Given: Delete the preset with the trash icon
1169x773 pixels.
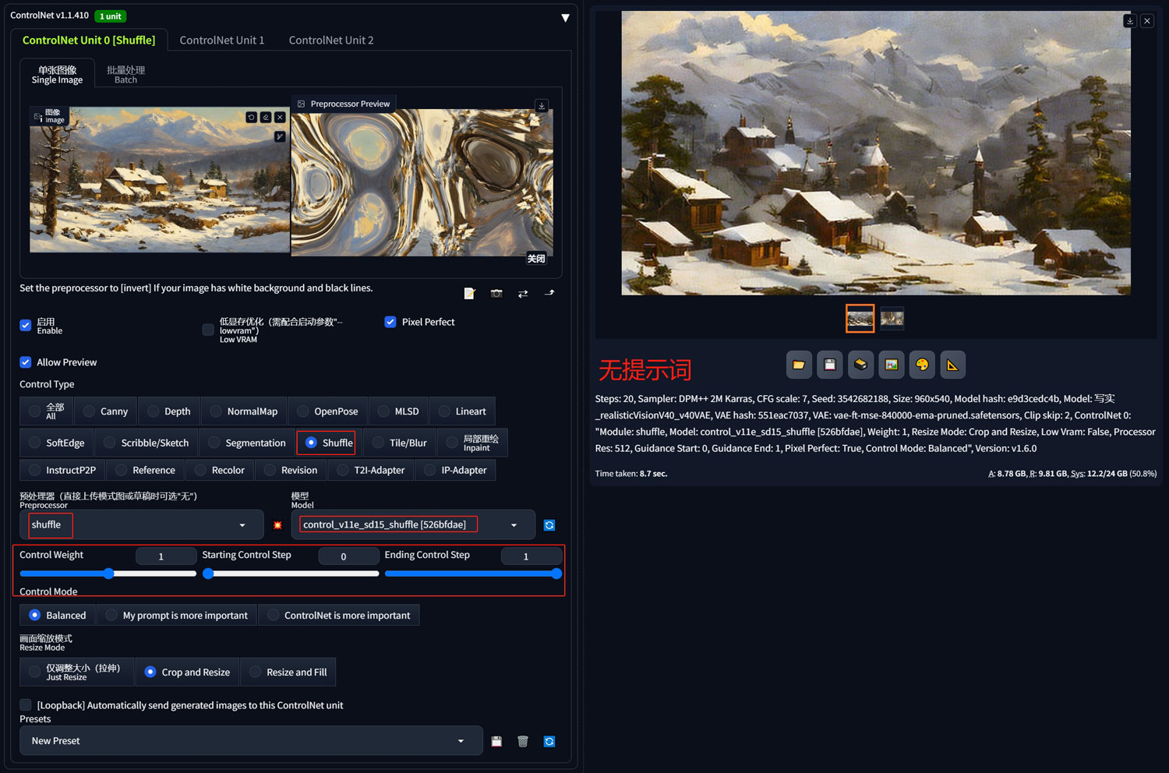Looking at the screenshot, I should (x=523, y=741).
